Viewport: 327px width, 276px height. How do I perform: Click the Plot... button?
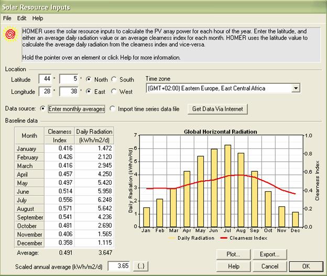pyautogui.click(x=233, y=255)
